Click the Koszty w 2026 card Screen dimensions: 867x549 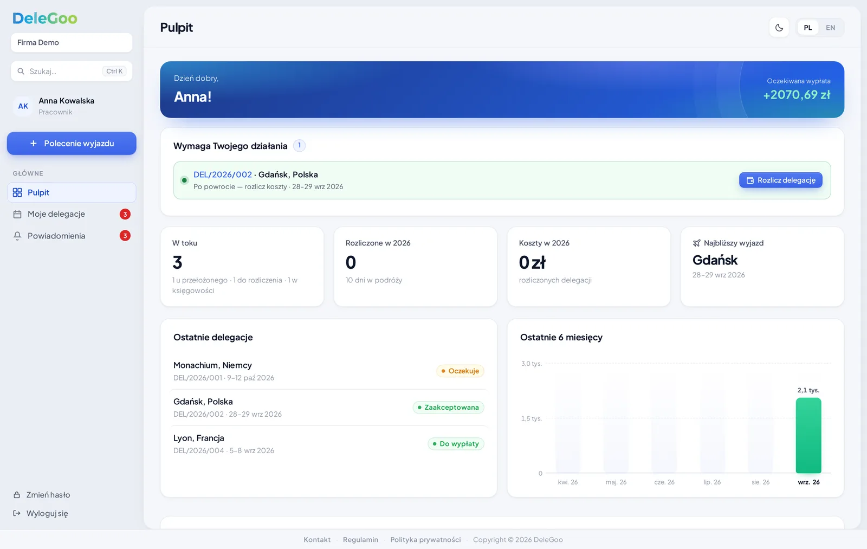point(589,267)
